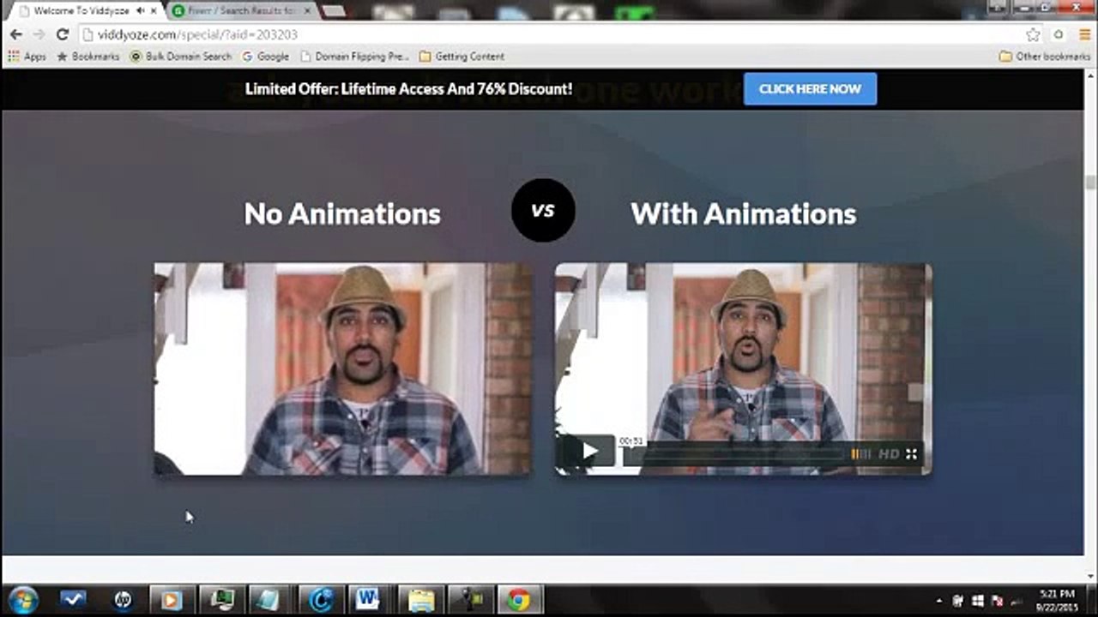Viewport: 1098px width, 617px height.
Task: Open the blue checkmark app in the taskbar
Action: (x=73, y=600)
